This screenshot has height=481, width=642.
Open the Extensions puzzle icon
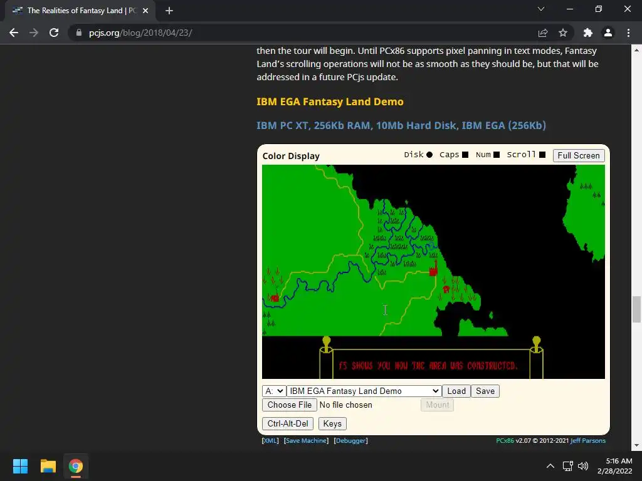point(587,33)
